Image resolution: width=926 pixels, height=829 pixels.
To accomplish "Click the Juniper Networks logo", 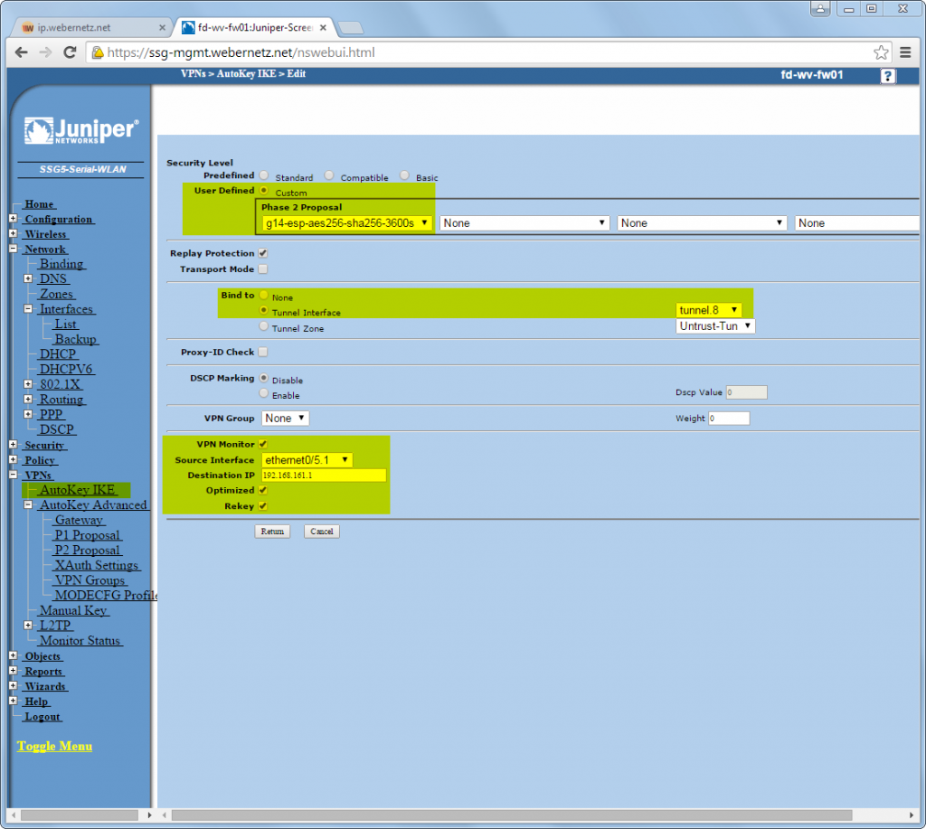I will pyautogui.click(x=81, y=130).
